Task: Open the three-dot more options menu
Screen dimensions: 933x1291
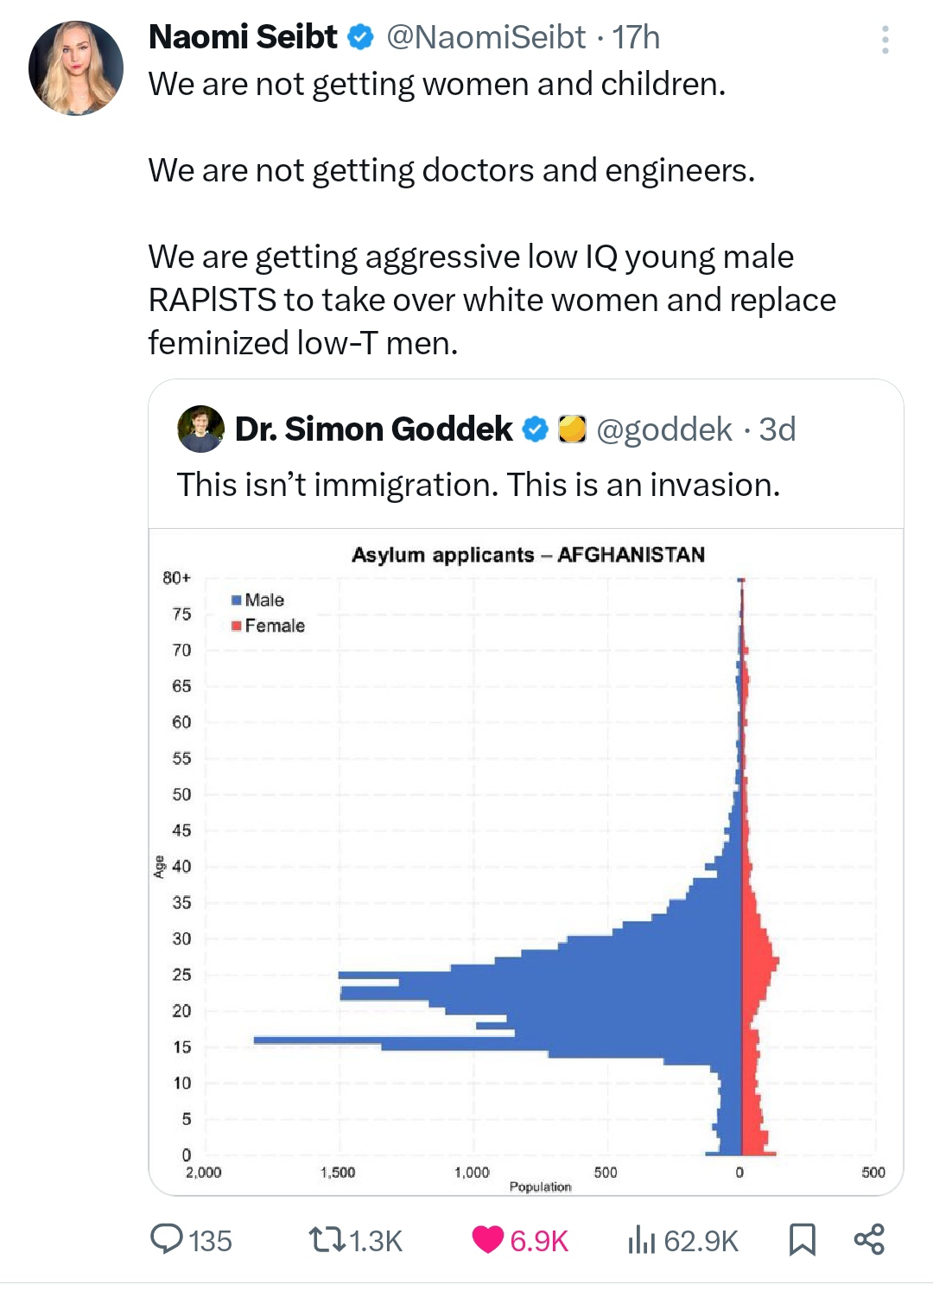Action: click(x=885, y=40)
